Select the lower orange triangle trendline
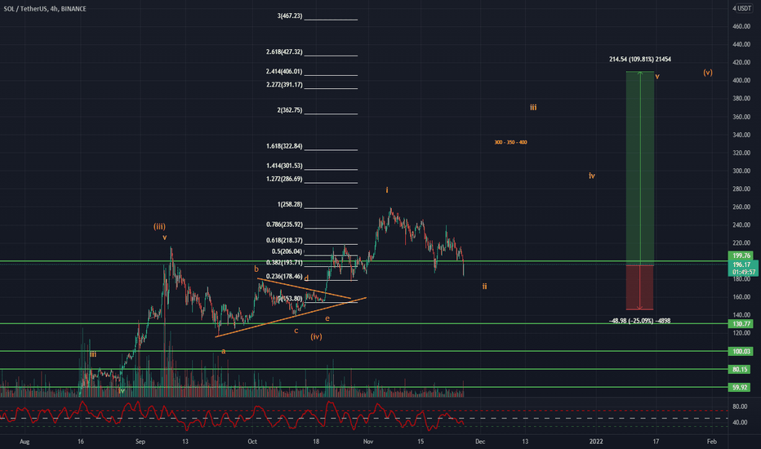This screenshot has height=449, width=761. point(290,317)
